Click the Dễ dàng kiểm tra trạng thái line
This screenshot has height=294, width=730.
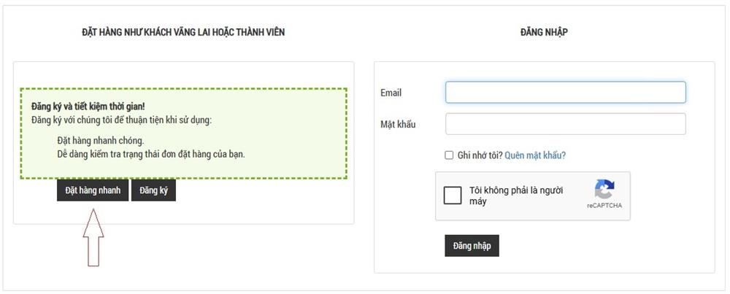[x=151, y=153]
